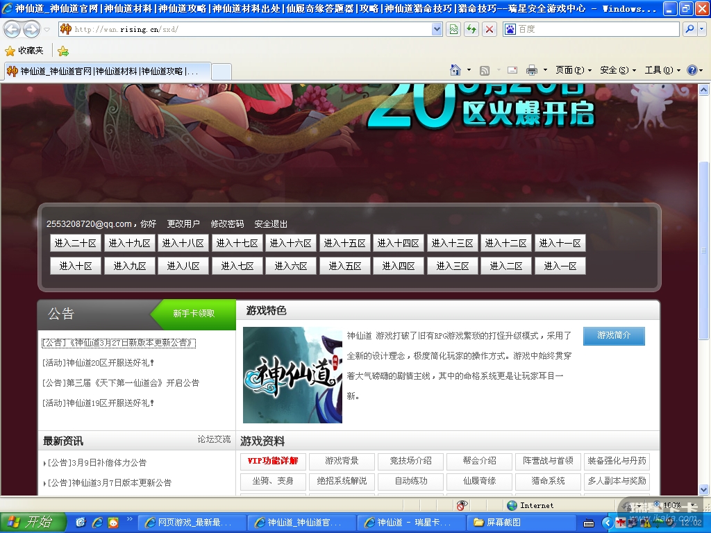Viewport: 711px width, 533px height.
Task: Click the Print icon
Action: coord(531,70)
